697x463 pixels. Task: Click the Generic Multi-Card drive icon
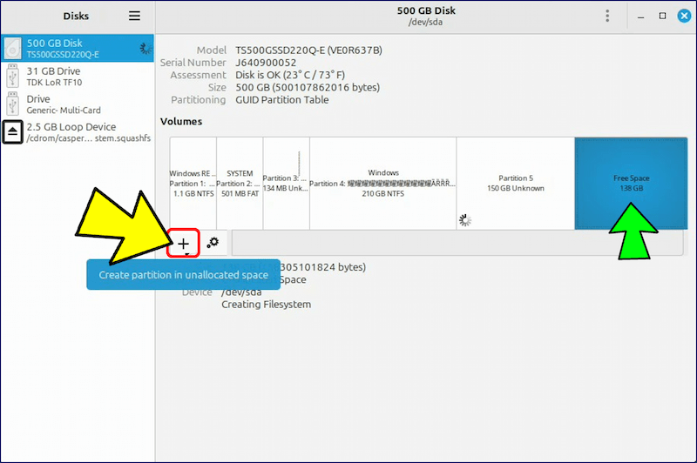(x=13, y=104)
